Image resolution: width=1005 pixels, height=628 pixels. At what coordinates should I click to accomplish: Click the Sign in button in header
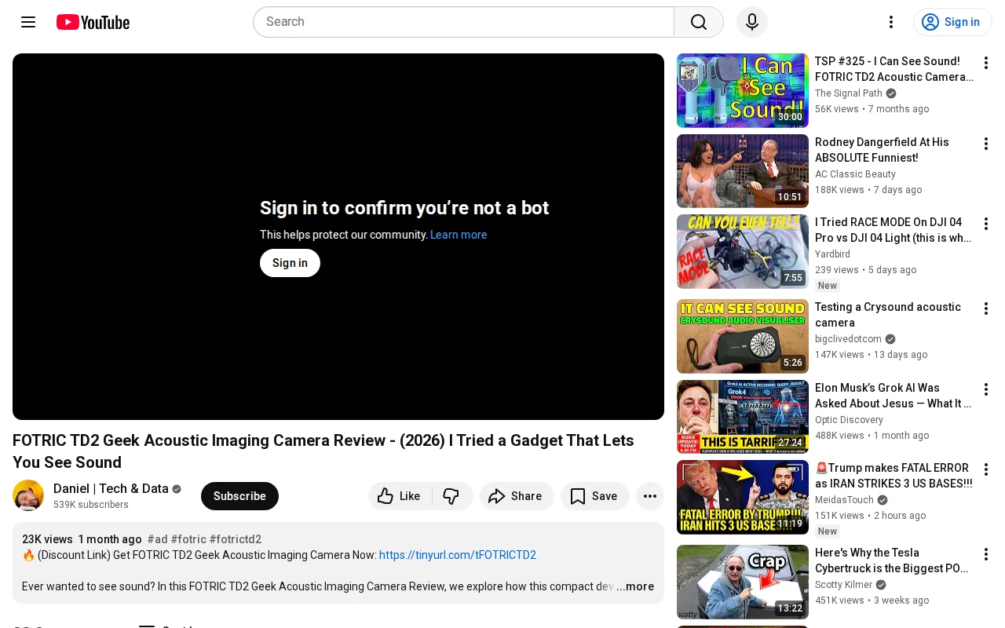click(x=952, y=22)
